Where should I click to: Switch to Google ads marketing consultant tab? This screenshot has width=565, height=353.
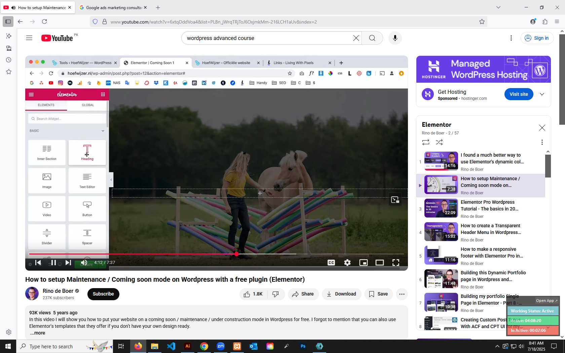coord(113,7)
